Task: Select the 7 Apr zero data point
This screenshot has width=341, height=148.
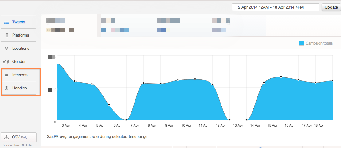Action: click(126, 120)
